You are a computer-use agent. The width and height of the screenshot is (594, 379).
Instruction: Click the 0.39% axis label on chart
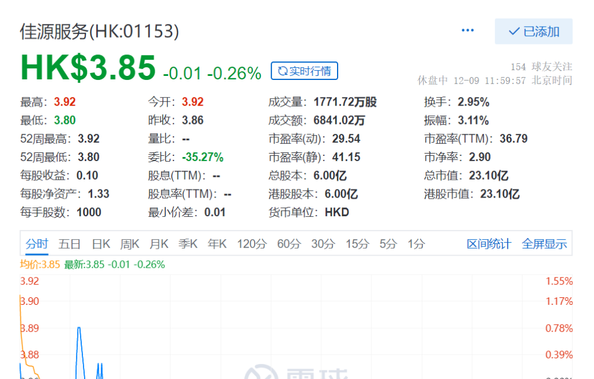[559, 355]
